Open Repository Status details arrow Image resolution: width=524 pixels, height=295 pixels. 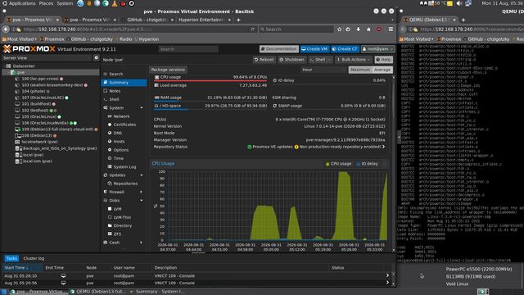(x=383, y=147)
